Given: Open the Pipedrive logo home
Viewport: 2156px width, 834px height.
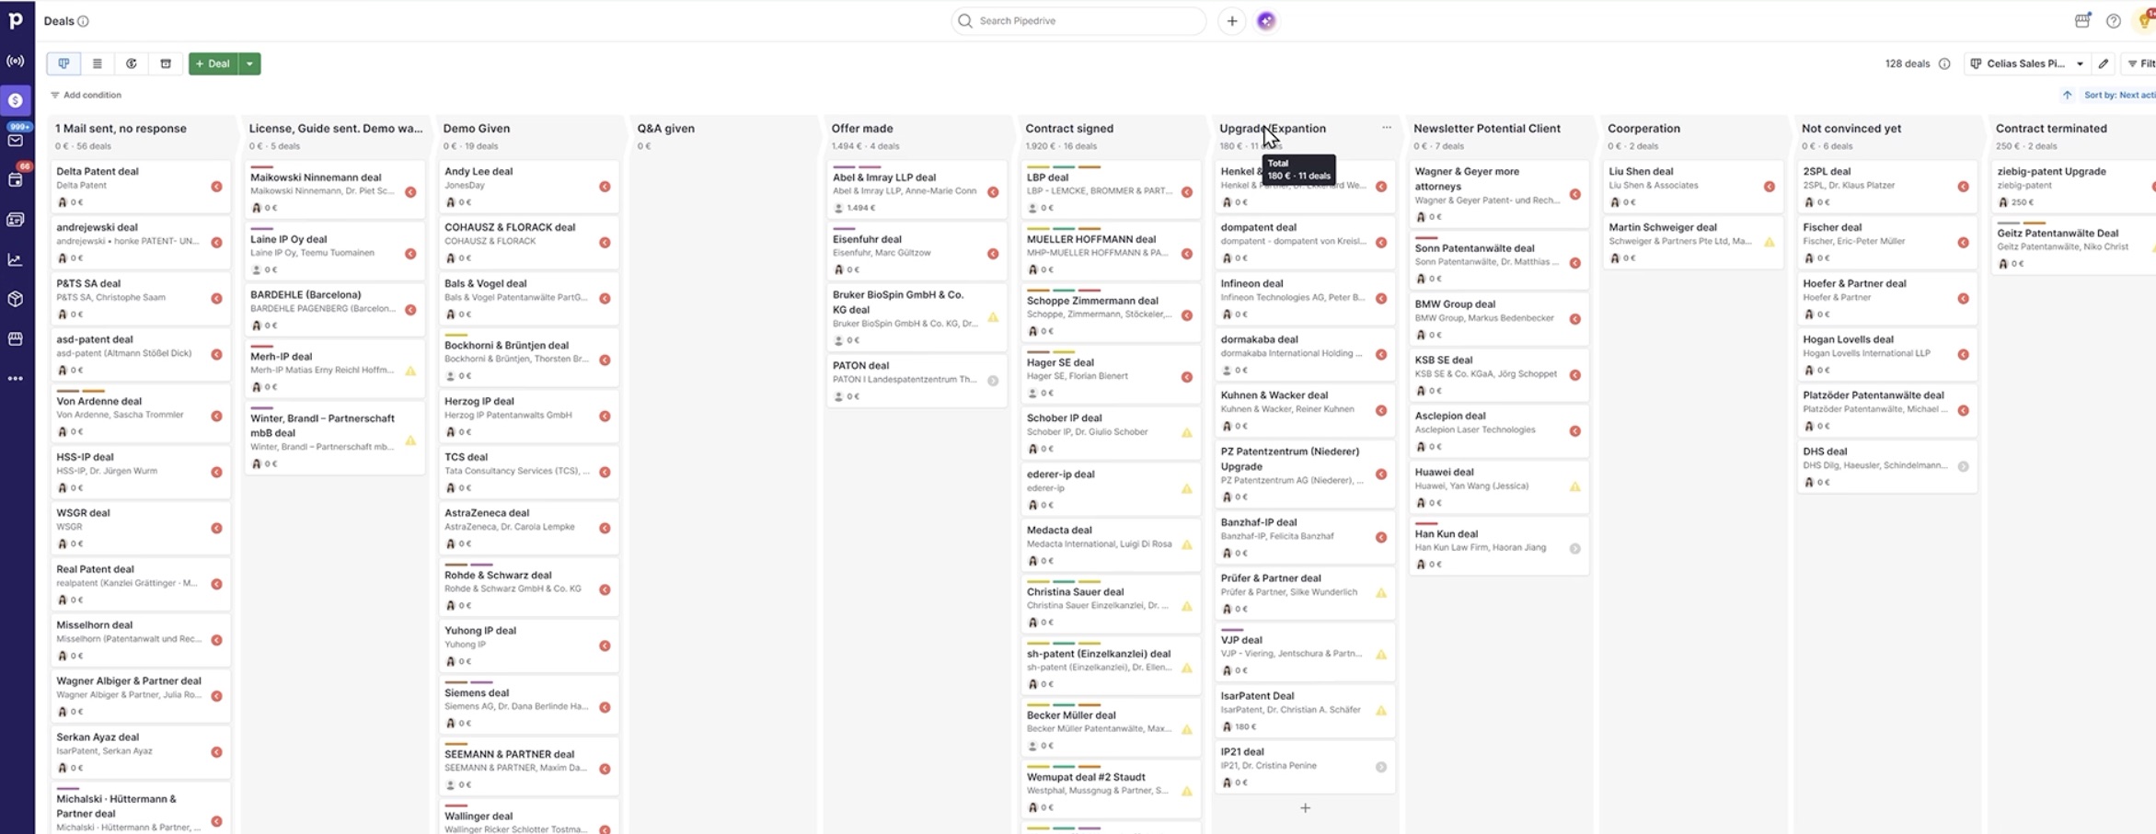Looking at the screenshot, I should (x=16, y=20).
